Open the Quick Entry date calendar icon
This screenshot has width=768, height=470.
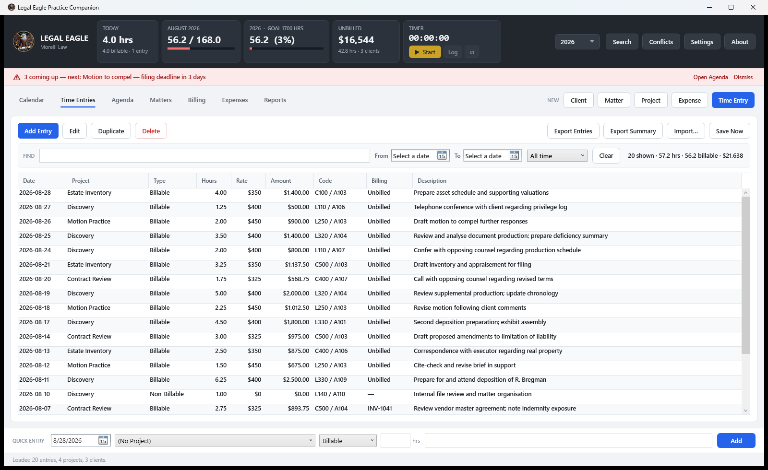pyautogui.click(x=103, y=440)
